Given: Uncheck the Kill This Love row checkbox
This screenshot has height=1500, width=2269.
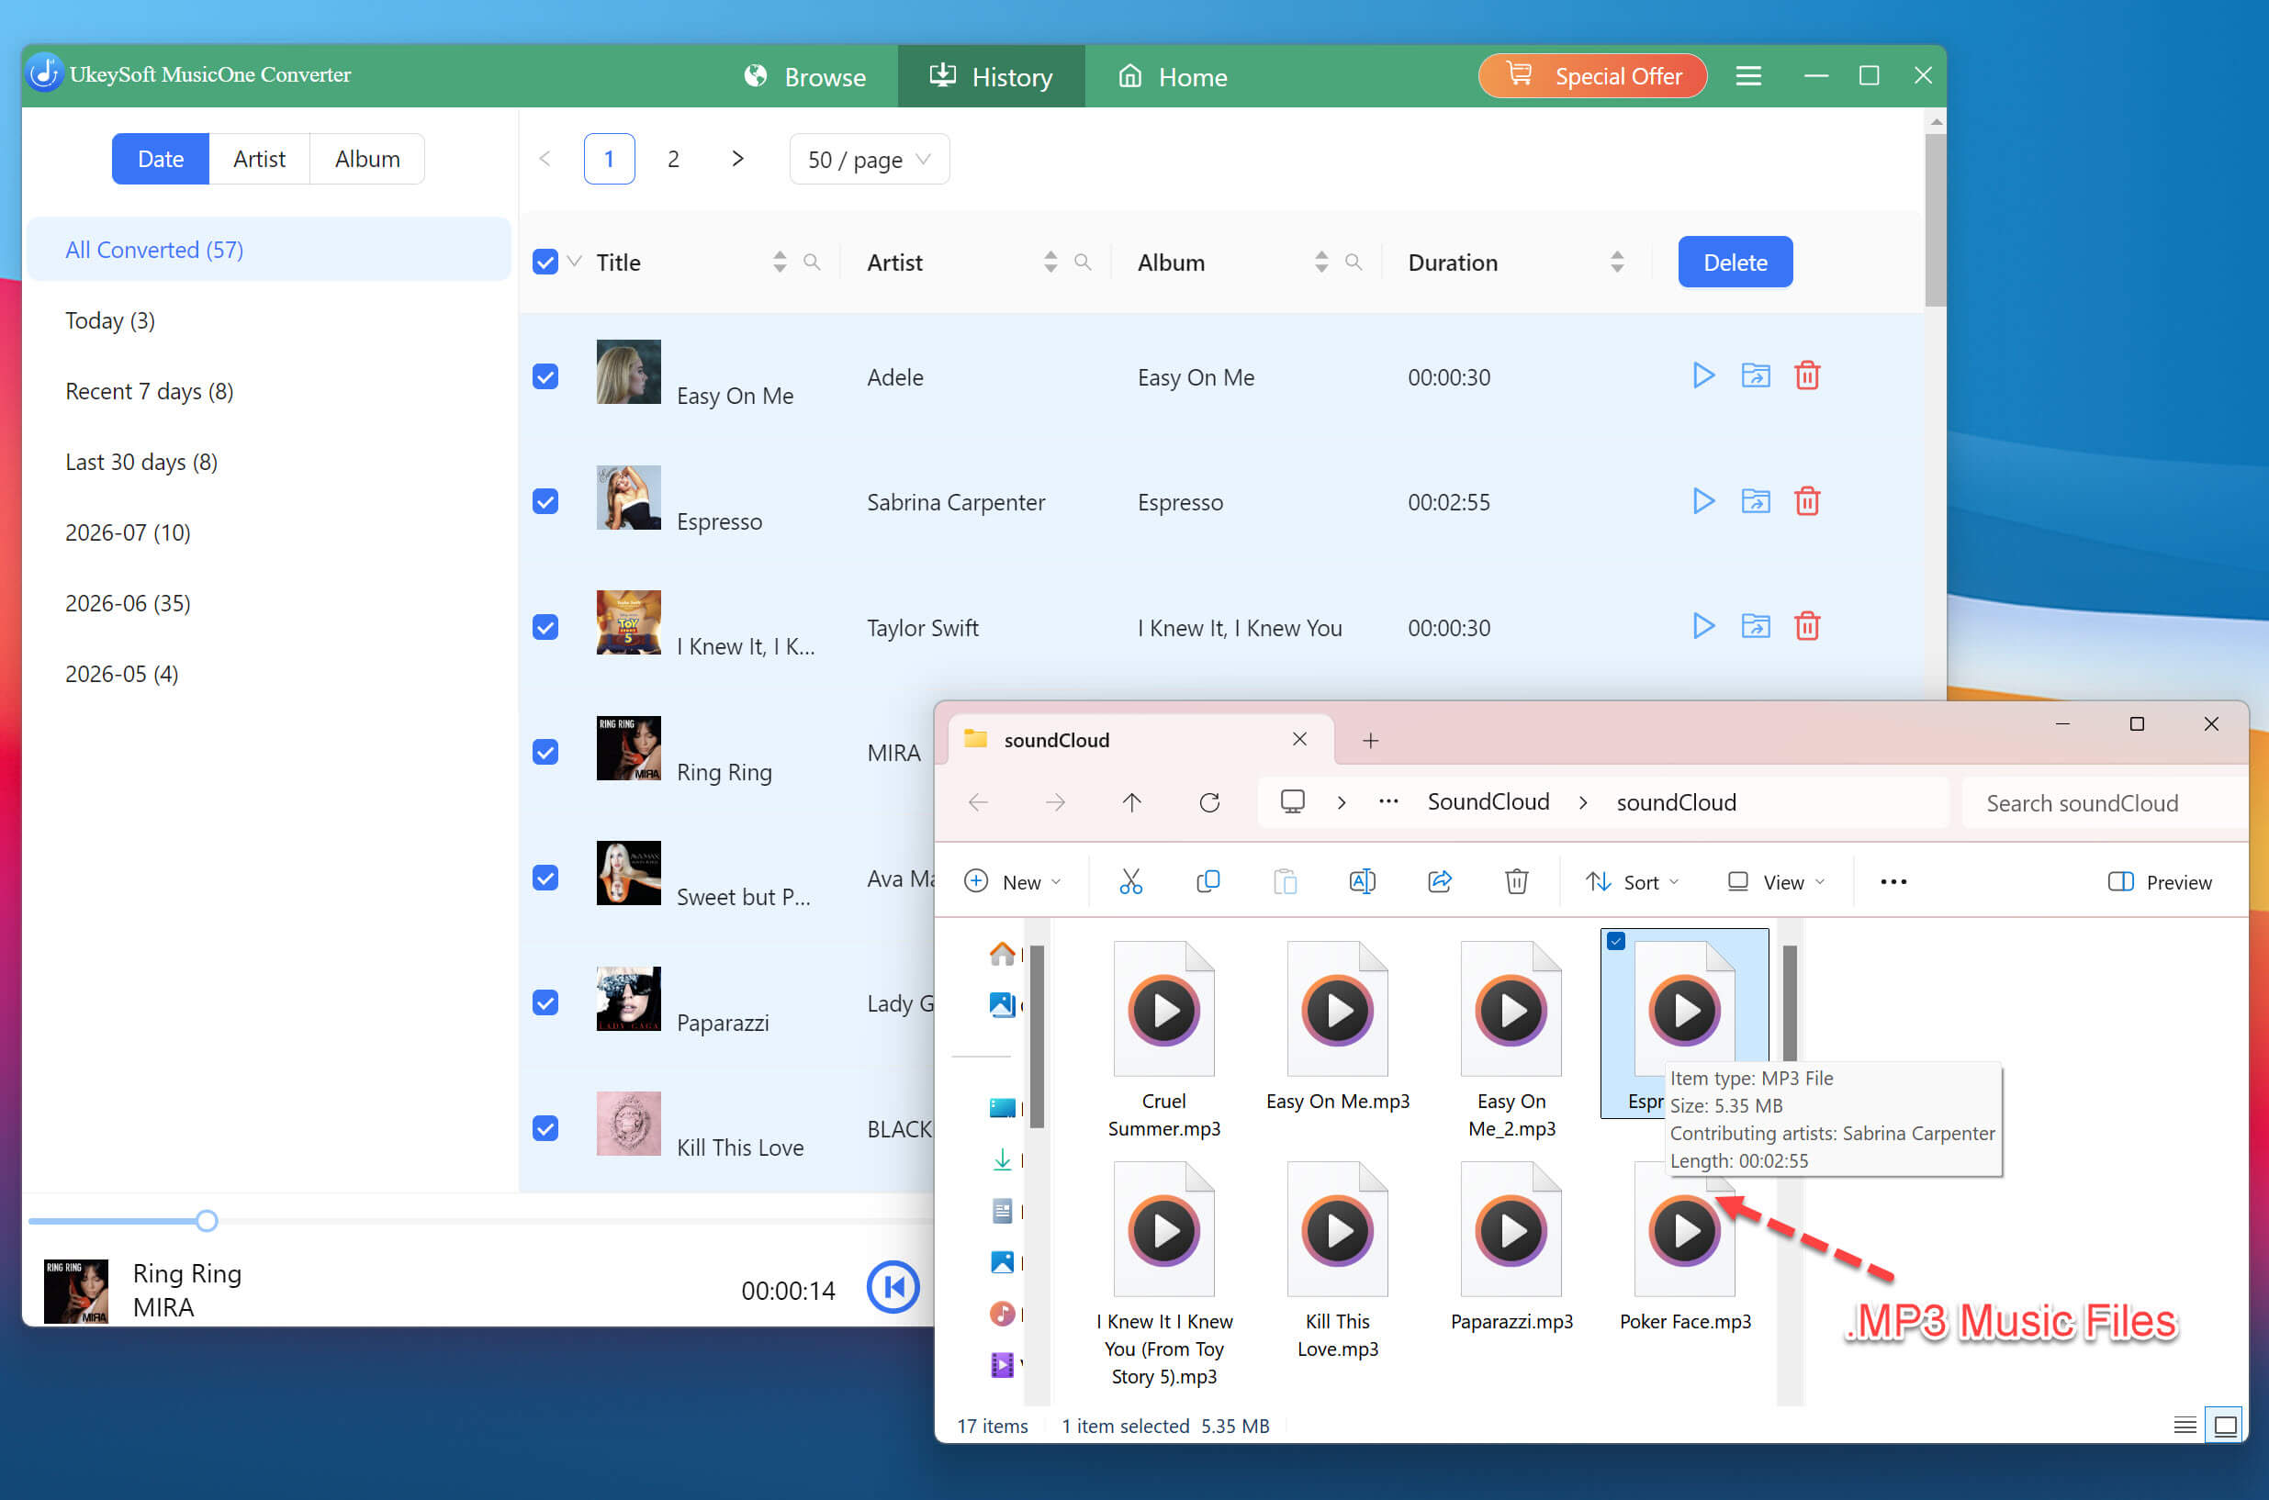Looking at the screenshot, I should 545,1129.
